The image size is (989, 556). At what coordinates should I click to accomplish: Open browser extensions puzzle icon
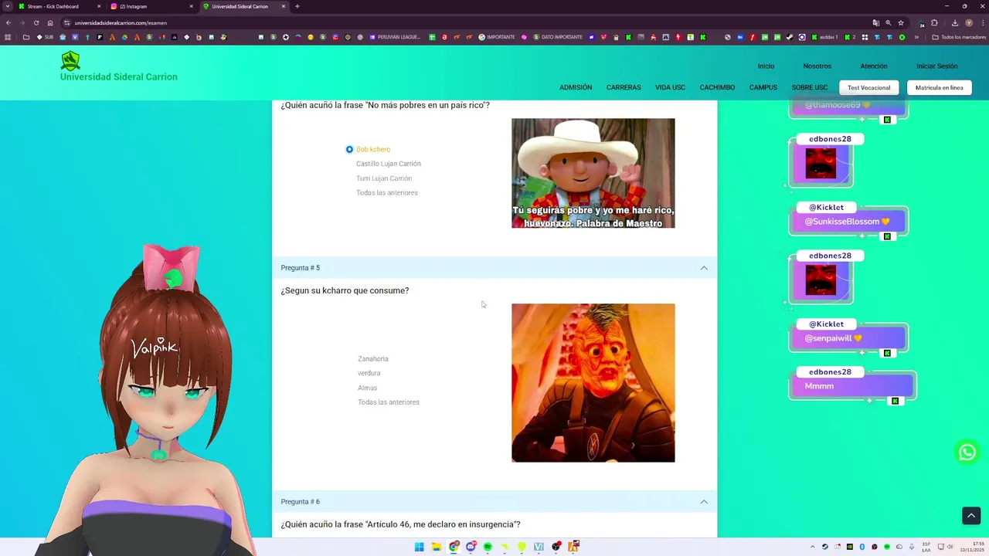tap(934, 23)
